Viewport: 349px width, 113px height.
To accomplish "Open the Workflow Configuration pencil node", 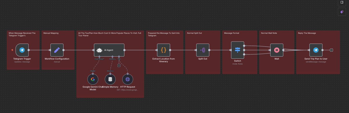I will tap(57, 50).
